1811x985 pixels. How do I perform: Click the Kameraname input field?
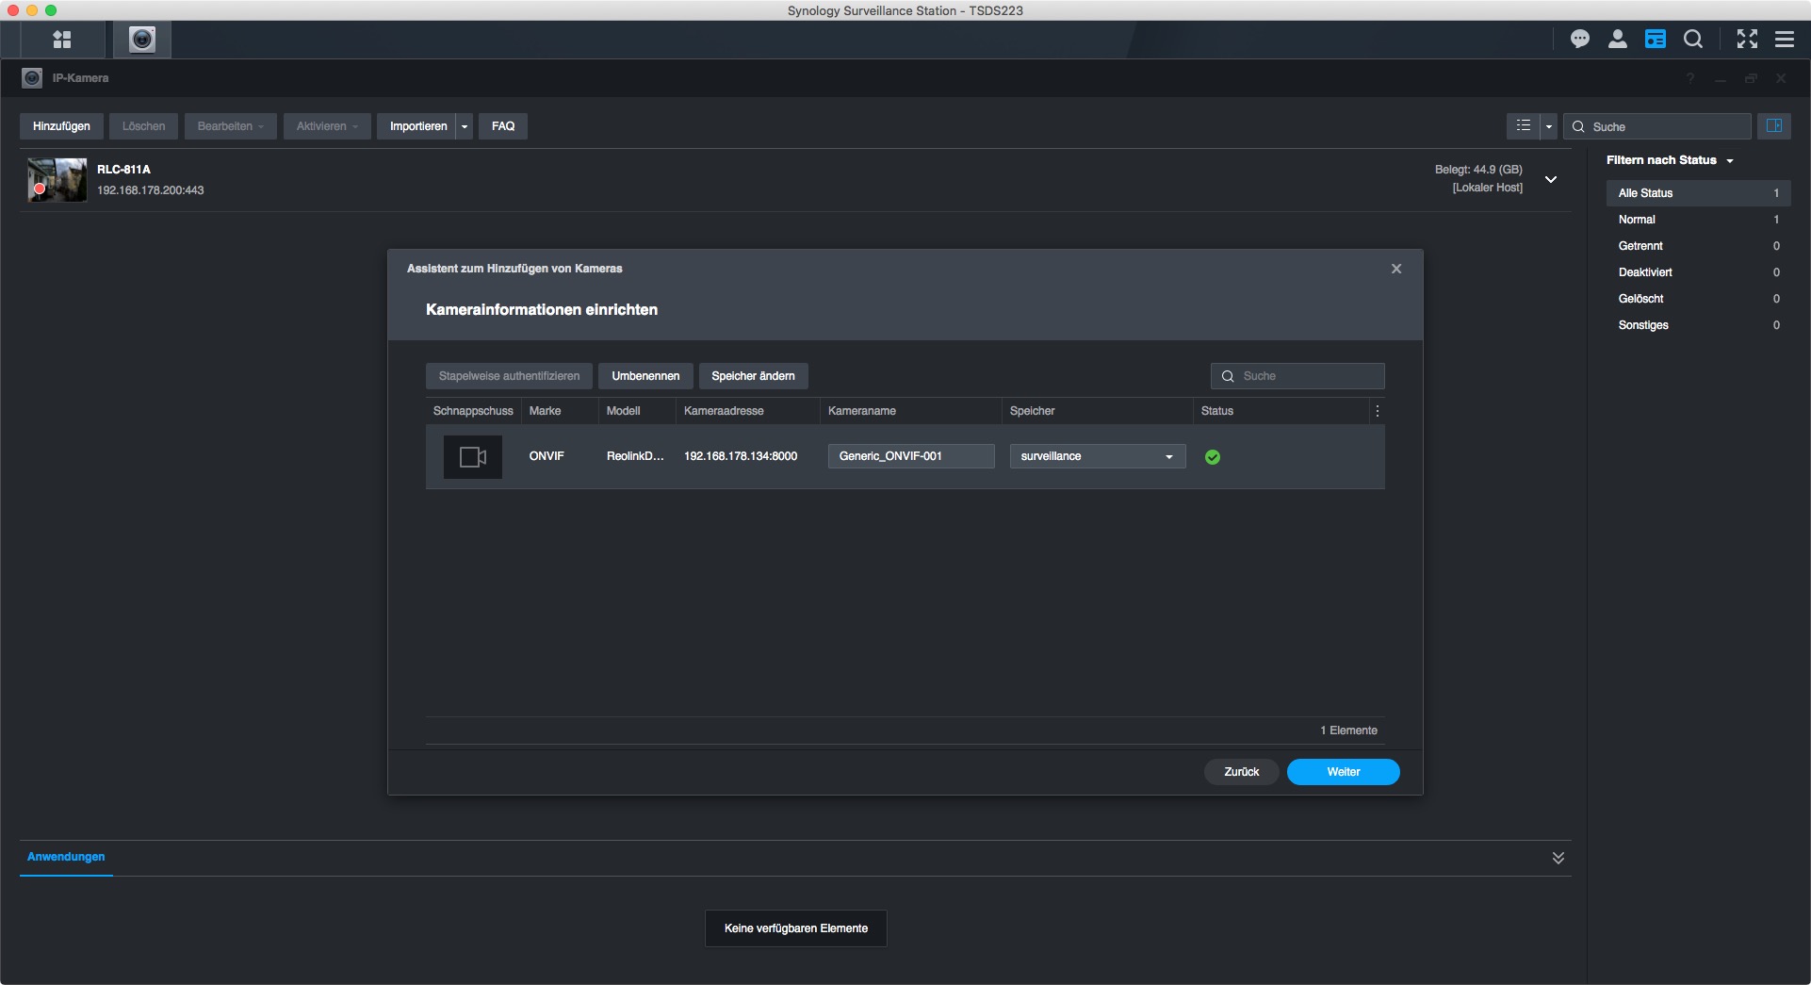(x=910, y=456)
